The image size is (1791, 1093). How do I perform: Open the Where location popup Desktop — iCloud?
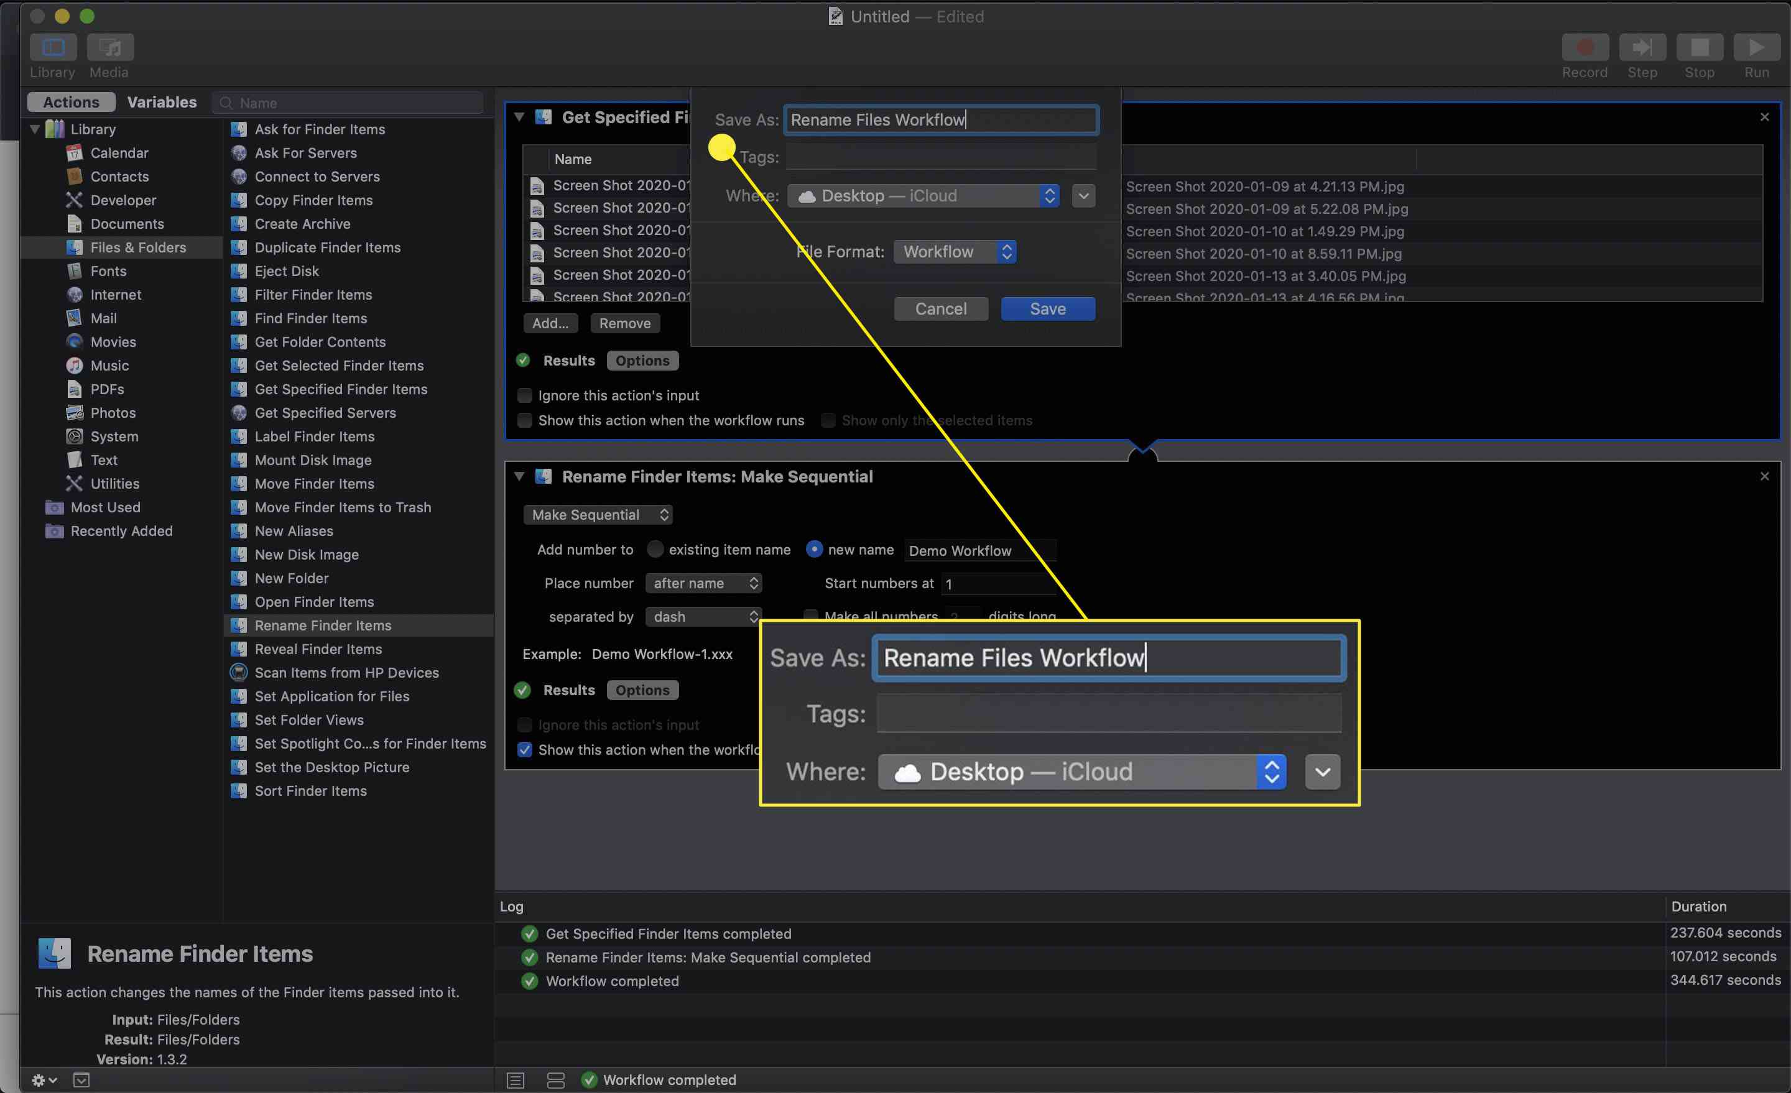(923, 195)
